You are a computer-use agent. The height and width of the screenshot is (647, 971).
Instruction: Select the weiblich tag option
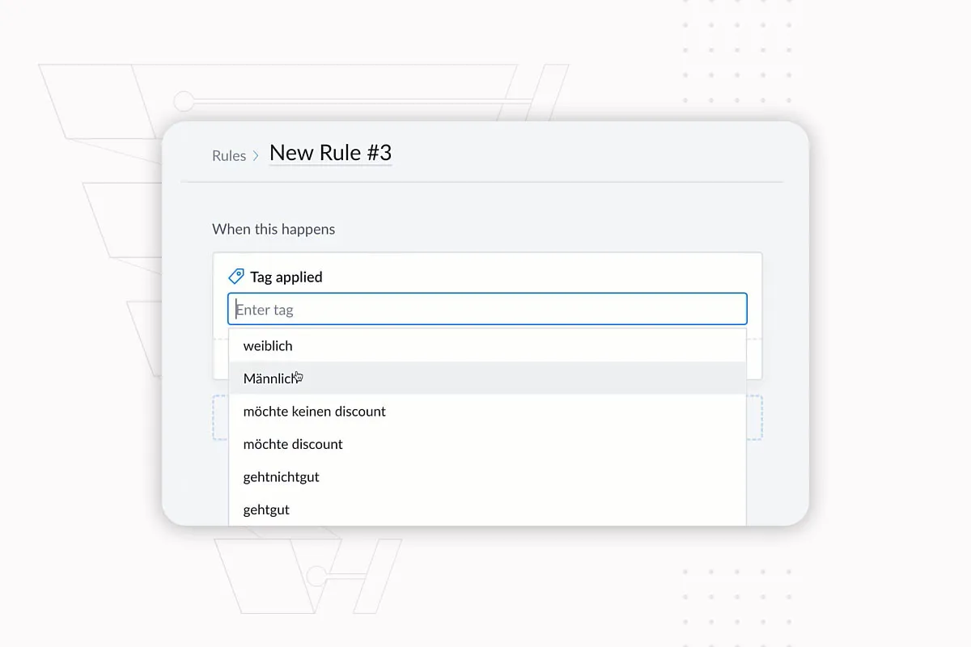pos(487,345)
